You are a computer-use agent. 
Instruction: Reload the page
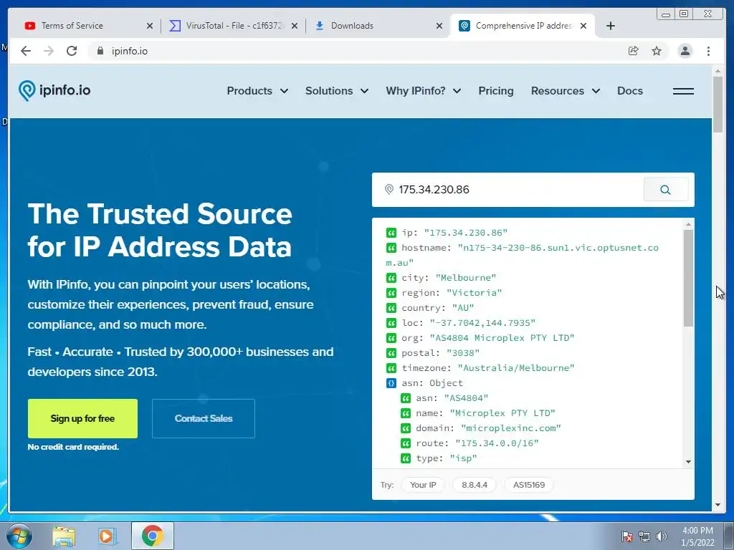pyautogui.click(x=72, y=51)
